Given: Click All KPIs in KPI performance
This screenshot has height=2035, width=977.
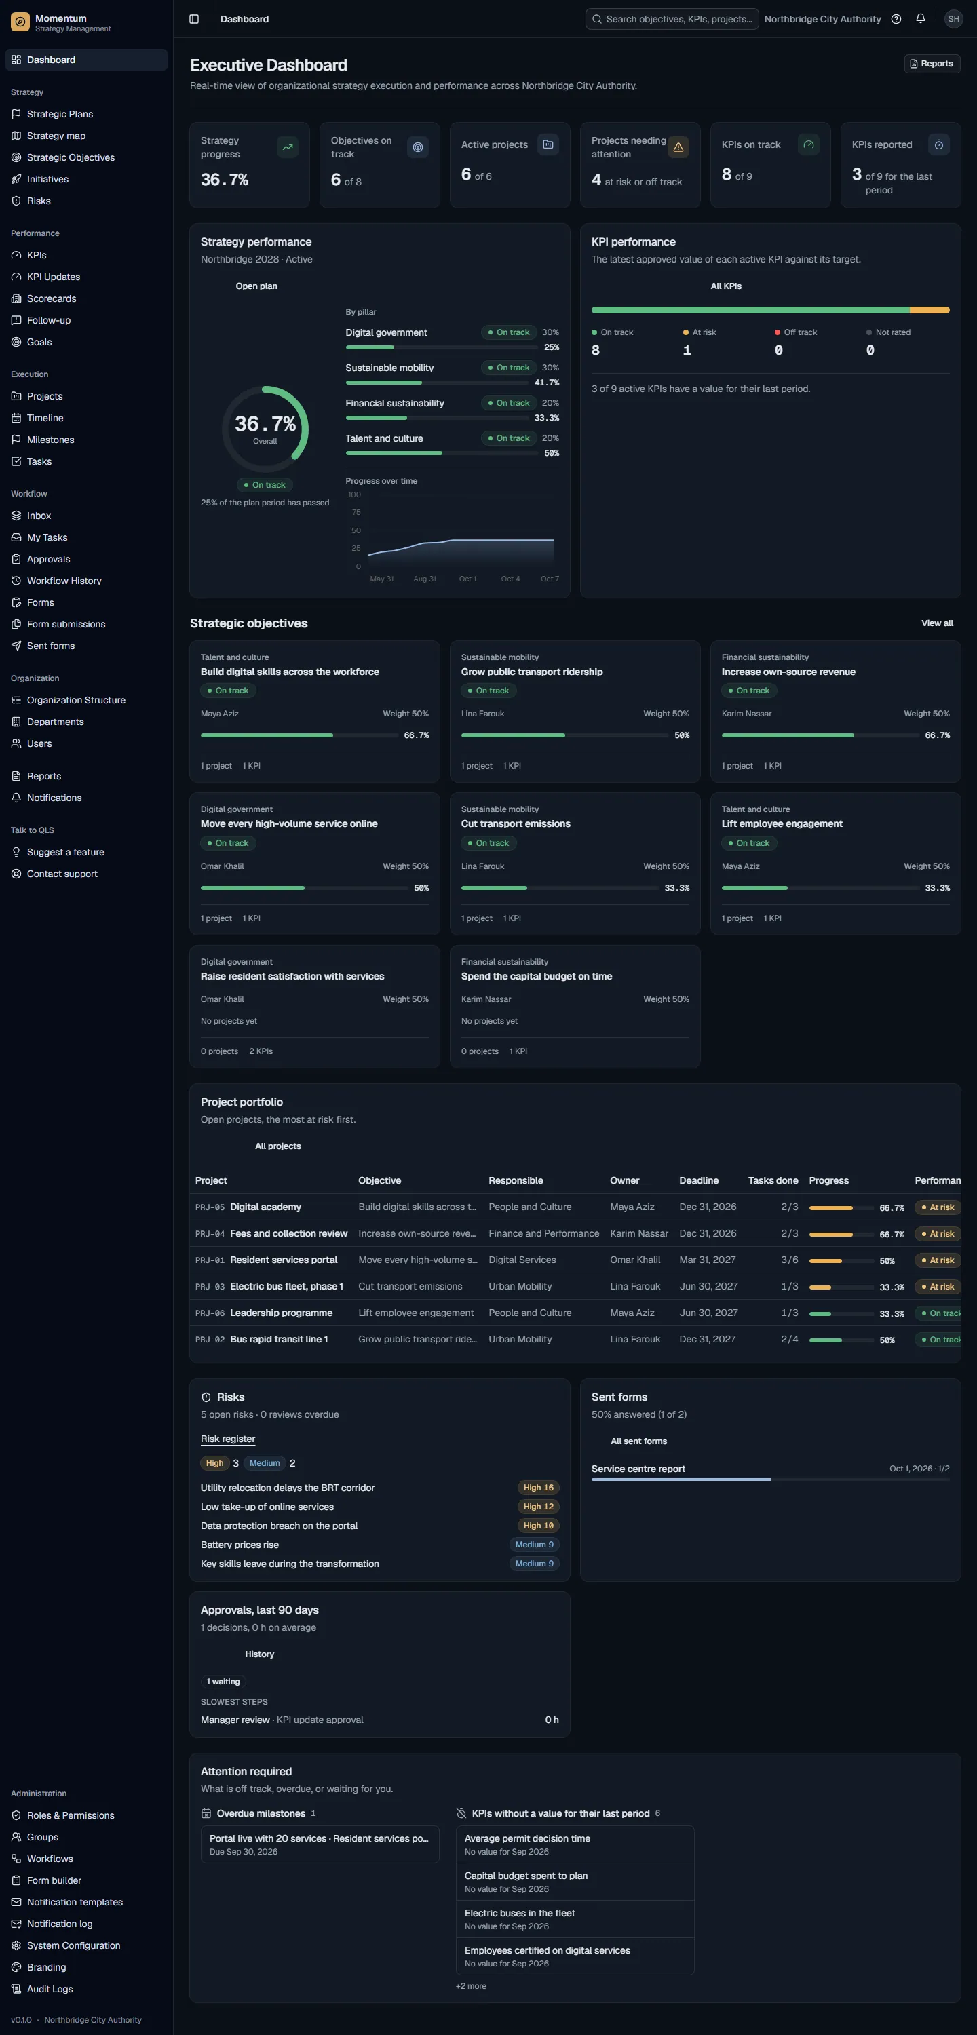Looking at the screenshot, I should [x=727, y=286].
